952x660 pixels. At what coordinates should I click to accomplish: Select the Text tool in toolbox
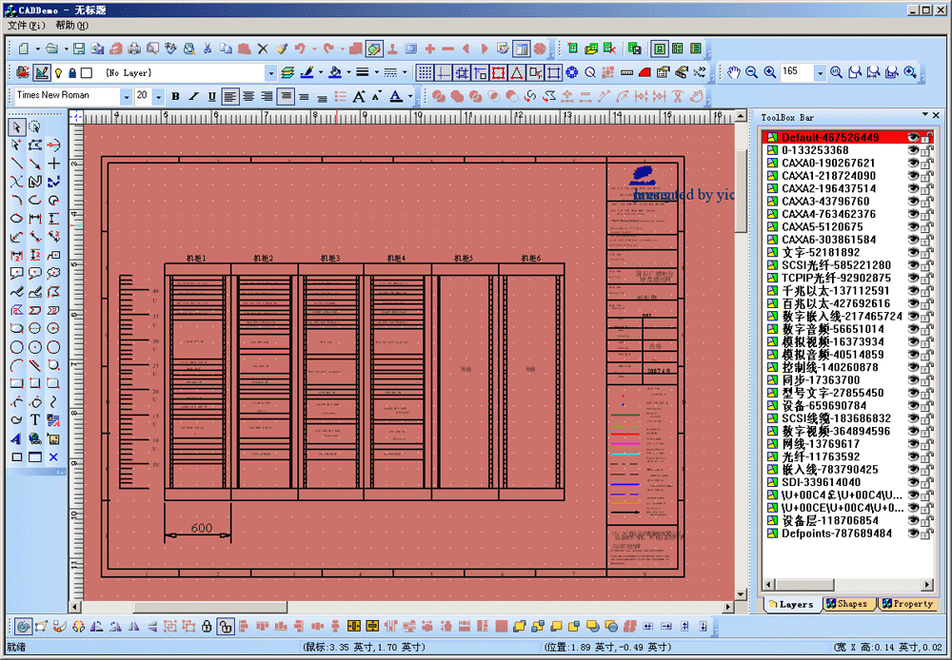35,420
